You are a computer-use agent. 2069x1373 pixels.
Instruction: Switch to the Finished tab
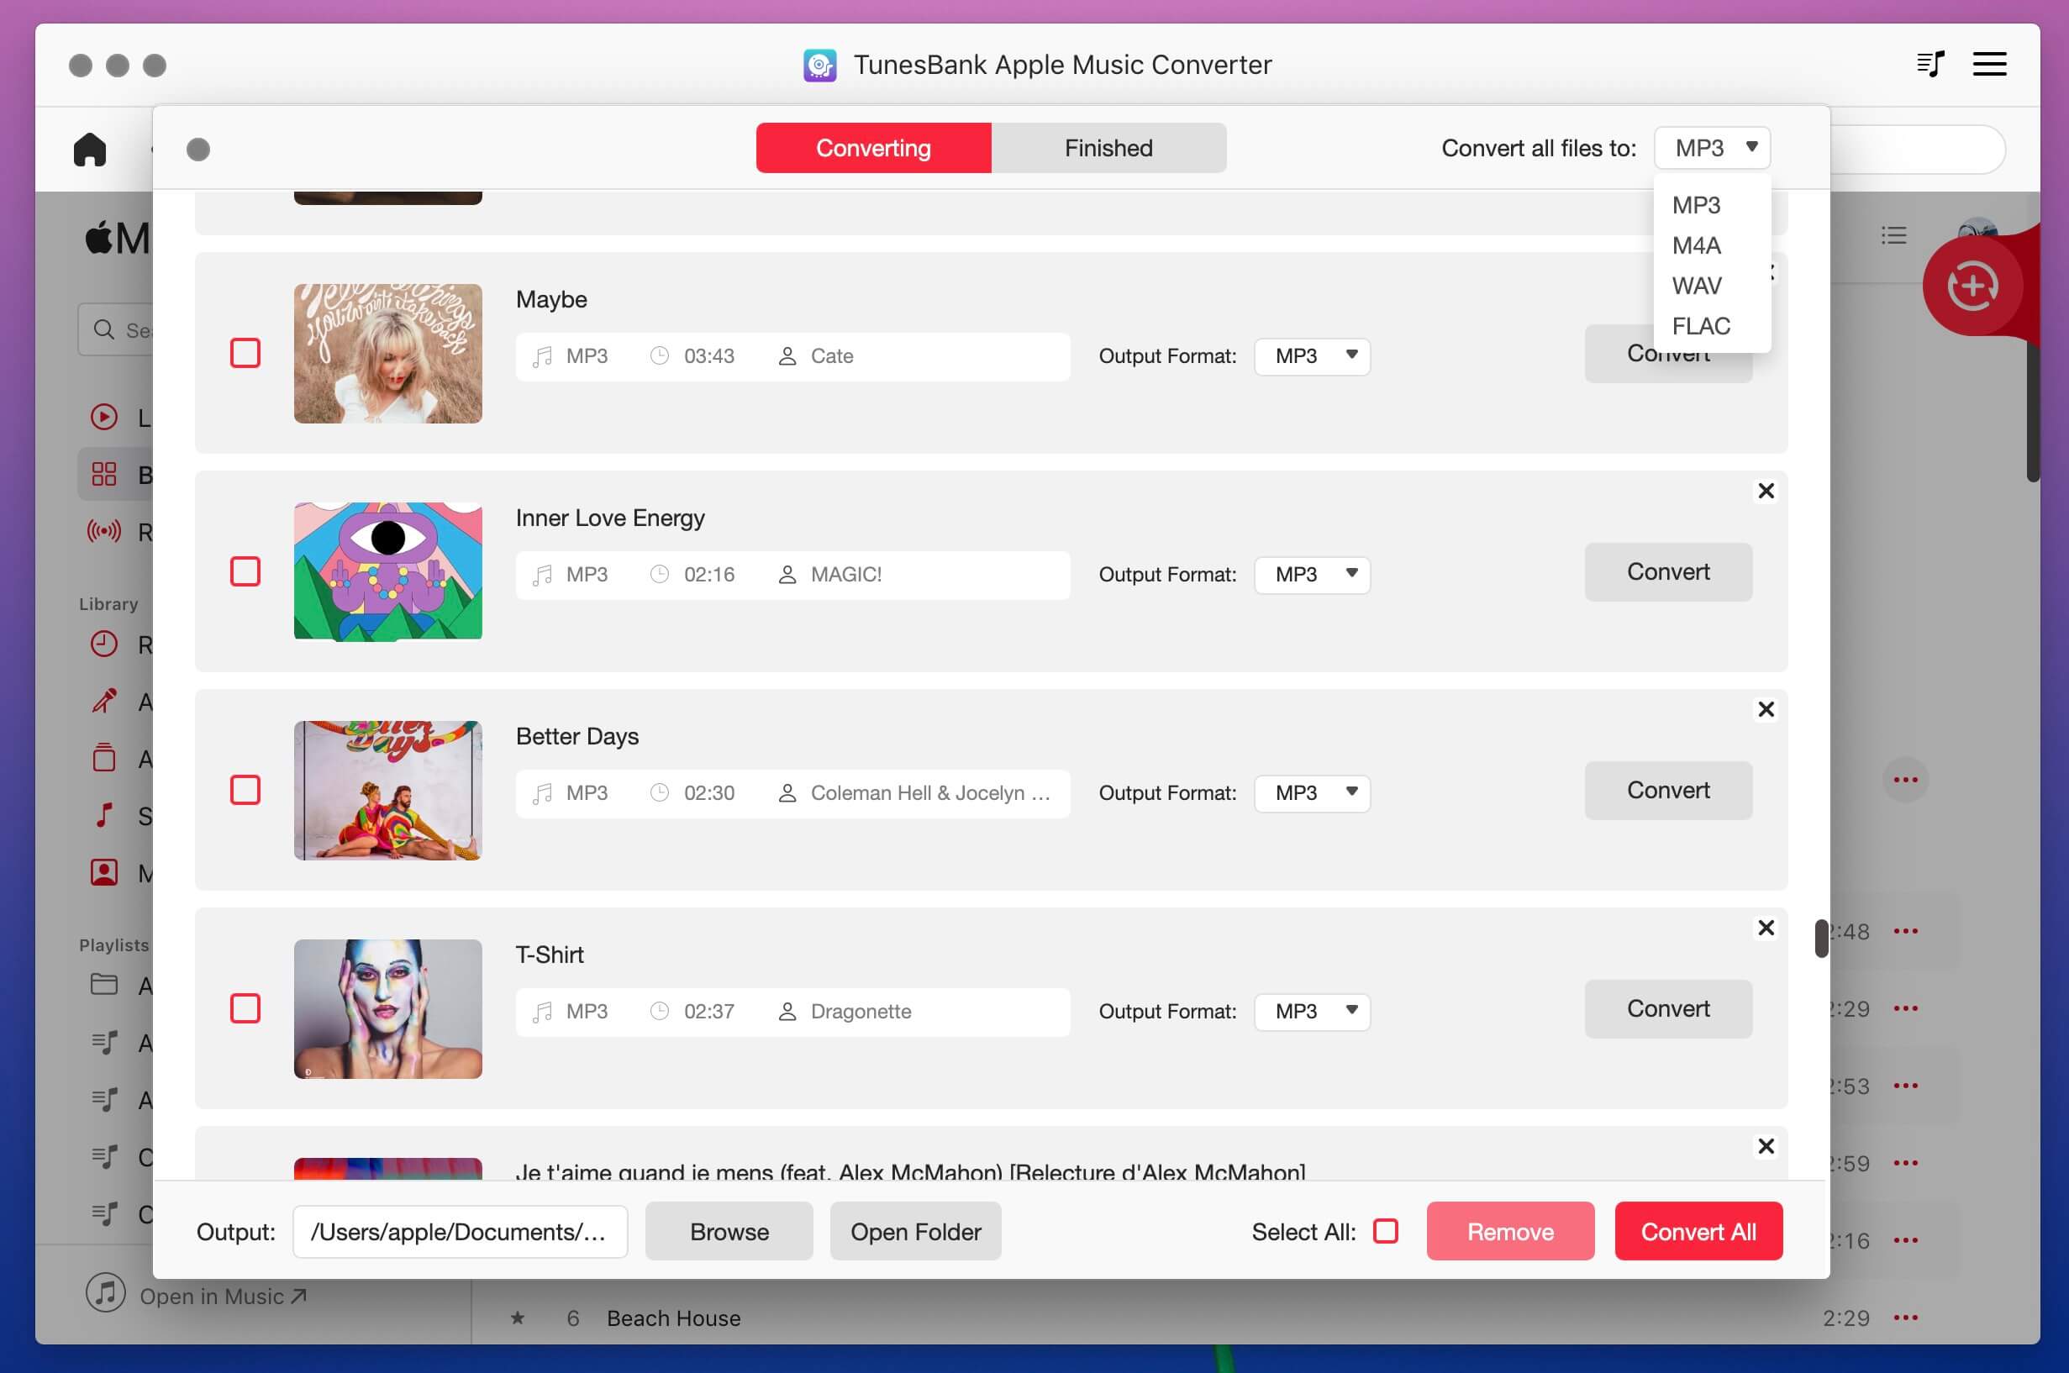coord(1108,147)
